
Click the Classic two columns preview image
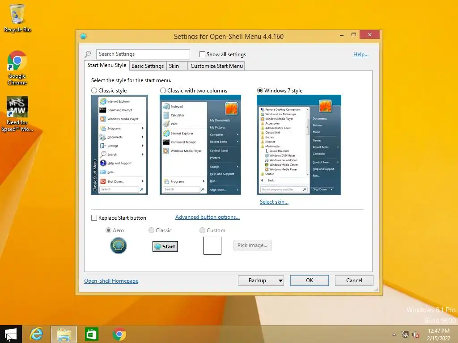tap(200, 145)
